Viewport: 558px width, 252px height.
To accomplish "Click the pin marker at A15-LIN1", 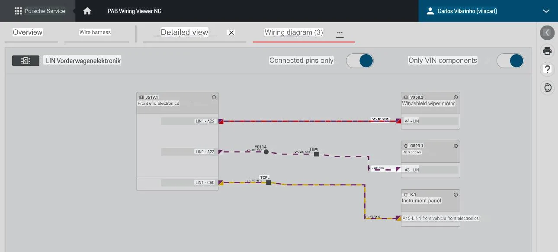I will tap(398, 218).
